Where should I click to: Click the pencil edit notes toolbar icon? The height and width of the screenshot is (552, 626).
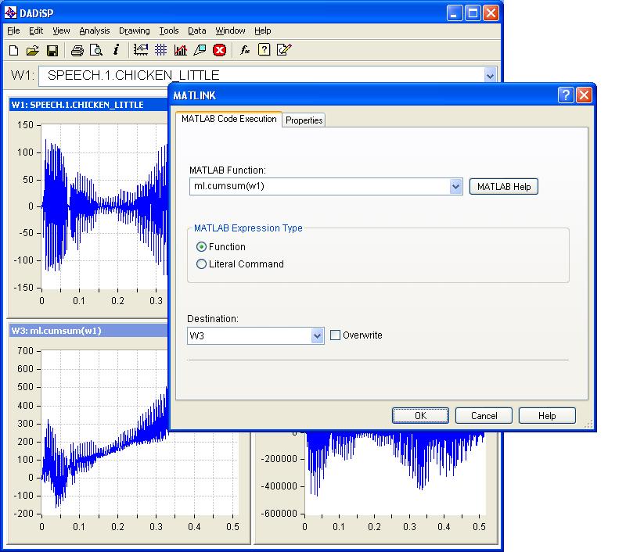(284, 49)
